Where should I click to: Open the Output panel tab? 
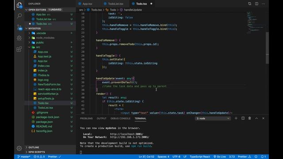coord(101,118)
